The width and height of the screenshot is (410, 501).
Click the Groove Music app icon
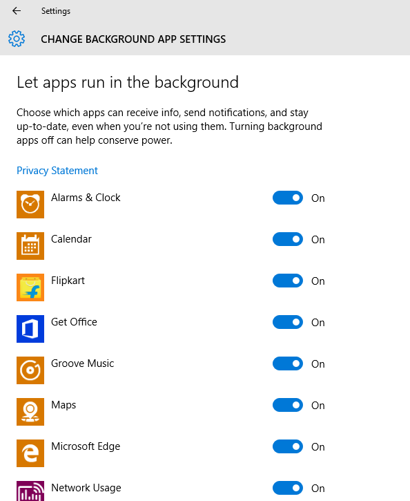click(x=30, y=370)
